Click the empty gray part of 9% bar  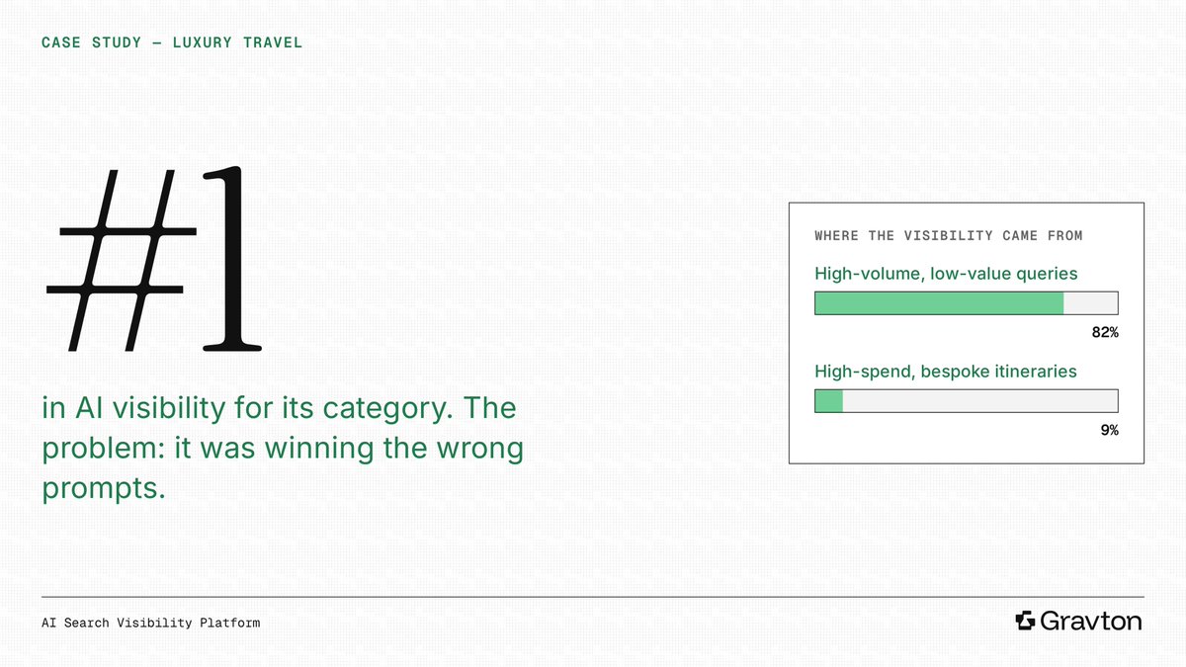(979, 400)
